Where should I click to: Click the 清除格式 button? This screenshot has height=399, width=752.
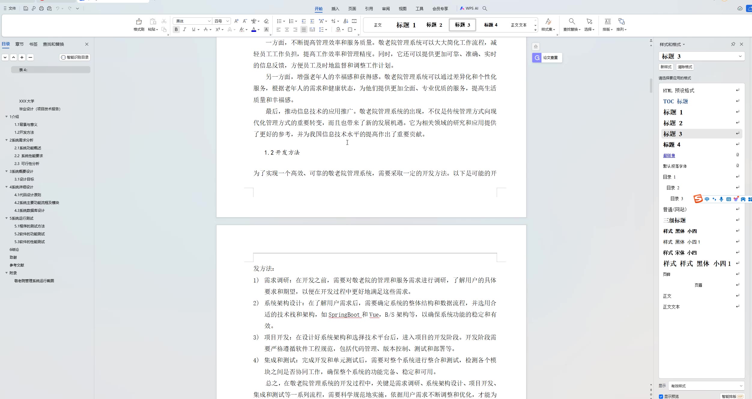coord(685,67)
